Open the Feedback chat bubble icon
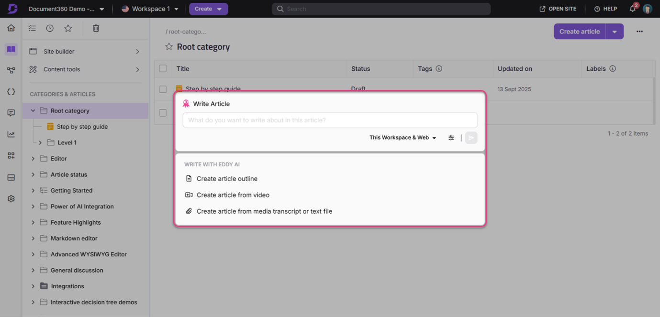 click(11, 113)
